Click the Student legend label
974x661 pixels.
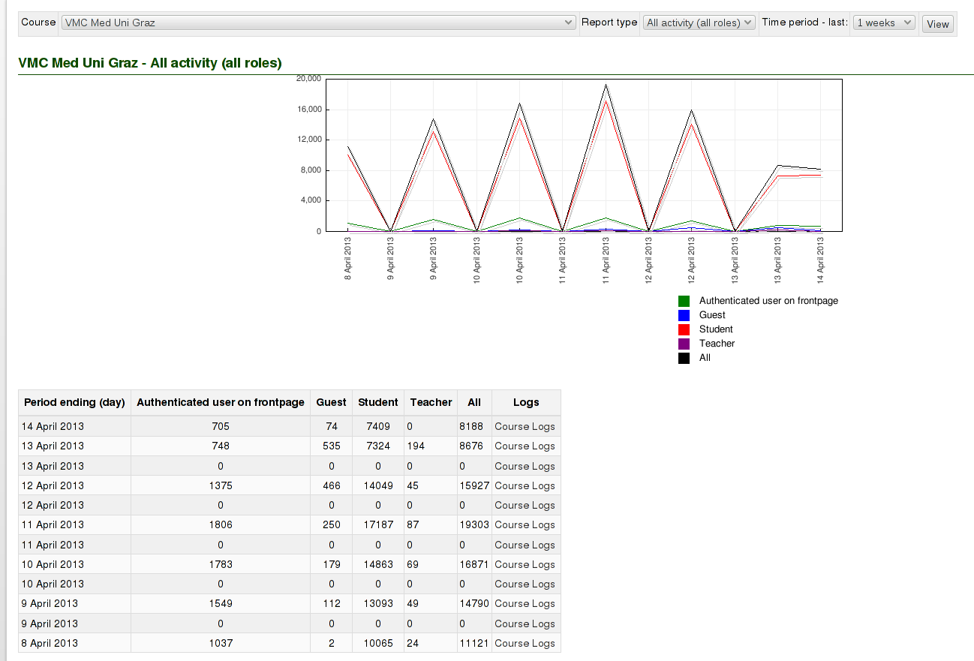[716, 329]
